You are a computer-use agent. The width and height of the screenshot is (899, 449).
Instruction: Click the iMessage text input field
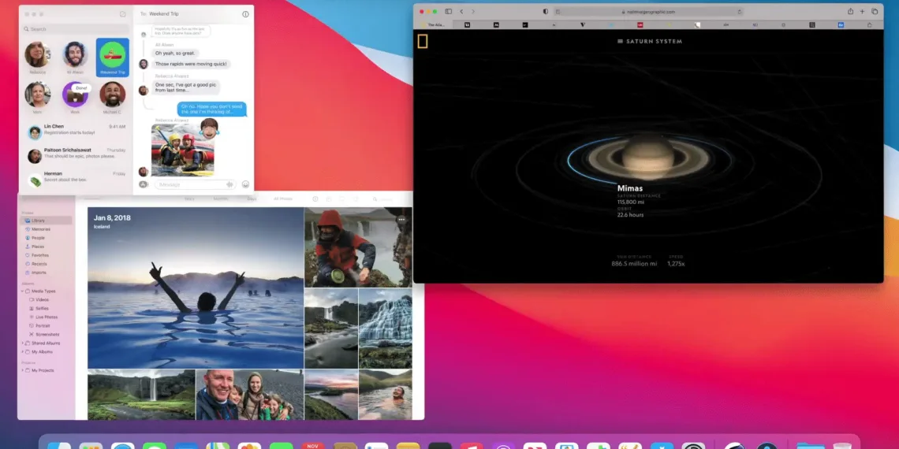click(195, 184)
